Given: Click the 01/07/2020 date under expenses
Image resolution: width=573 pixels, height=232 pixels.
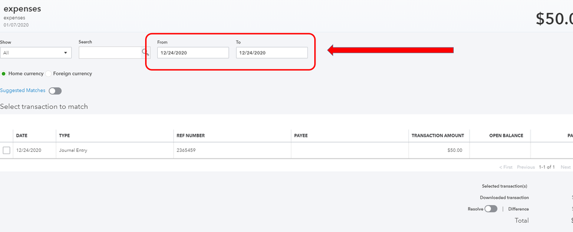Looking at the screenshot, I should click(16, 25).
